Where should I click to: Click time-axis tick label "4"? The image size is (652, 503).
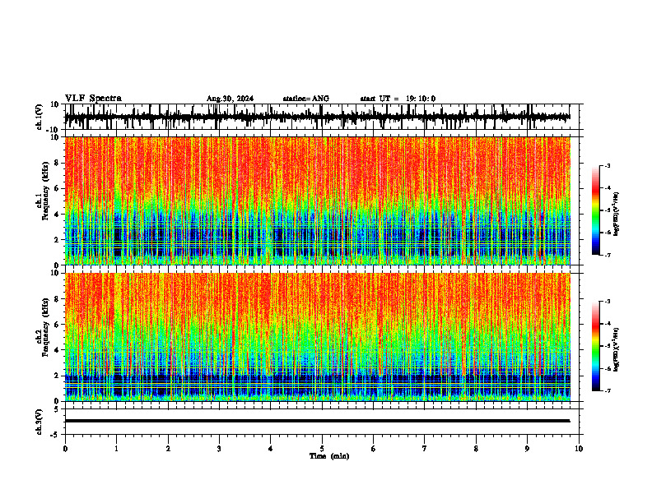271,449
